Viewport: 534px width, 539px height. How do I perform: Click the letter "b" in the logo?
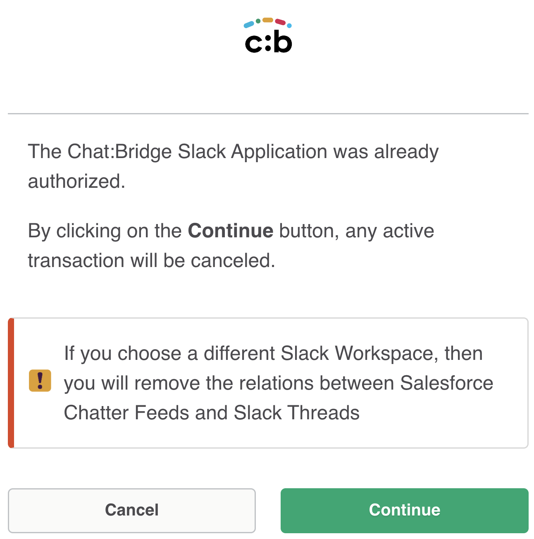(x=283, y=42)
